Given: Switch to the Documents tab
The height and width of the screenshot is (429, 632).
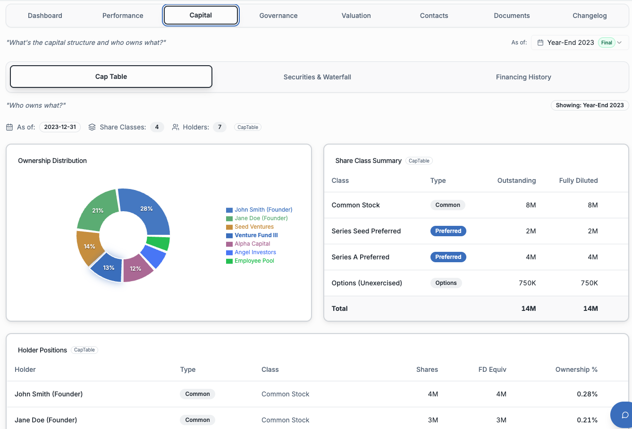Looking at the screenshot, I should pyautogui.click(x=512, y=16).
